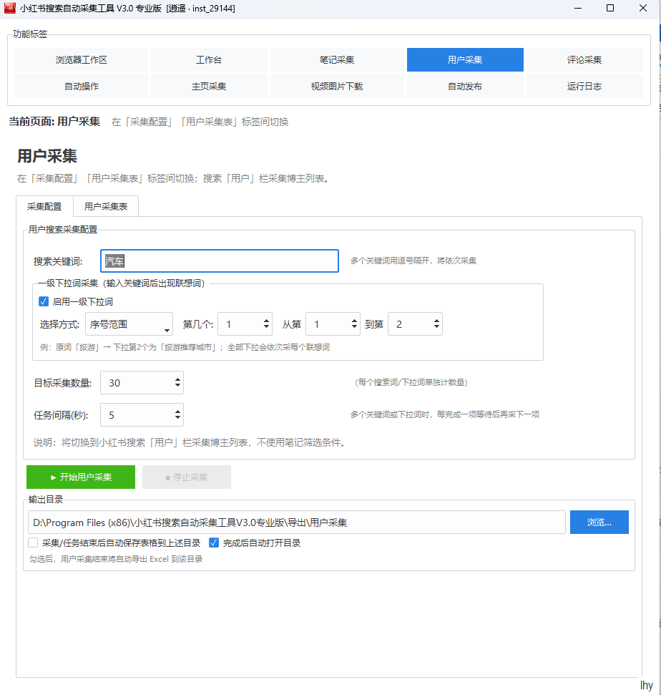Open 视频图片下载 tab

[x=337, y=86]
